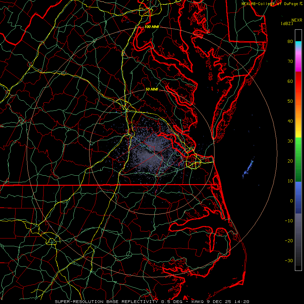Click the KAKQ station ID in the caption
Viewport: 304px width, 304px height.
point(197,302)
